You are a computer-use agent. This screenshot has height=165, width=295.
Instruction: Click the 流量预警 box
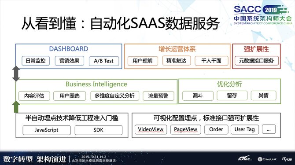159,96
